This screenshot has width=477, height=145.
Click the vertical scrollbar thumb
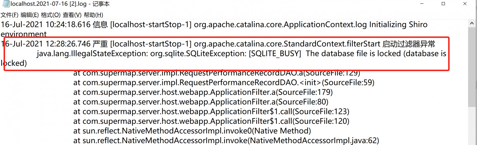[472, 67]
